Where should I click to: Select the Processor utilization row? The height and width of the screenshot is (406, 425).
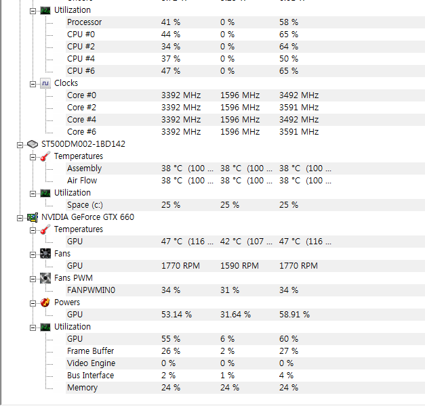(x=245, y=22)
